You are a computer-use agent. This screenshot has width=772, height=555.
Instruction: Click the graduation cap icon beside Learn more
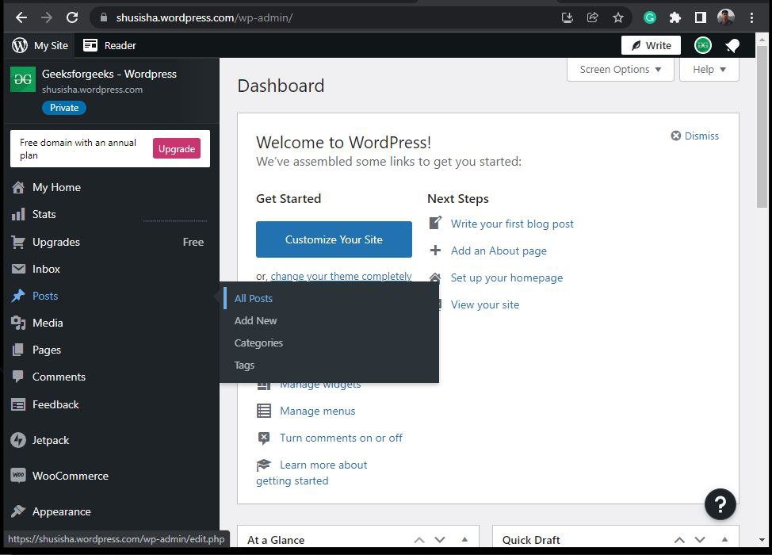[x=264, y=465]
